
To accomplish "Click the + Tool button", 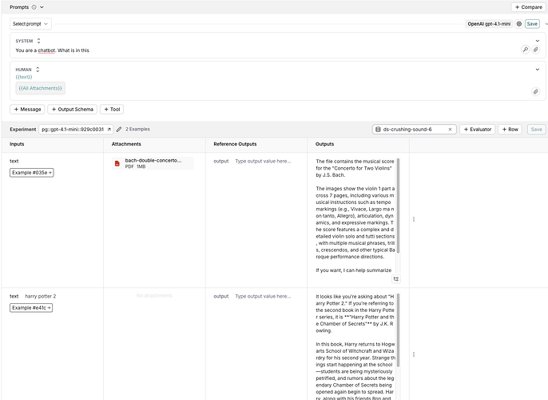I will tap(112, 109).
